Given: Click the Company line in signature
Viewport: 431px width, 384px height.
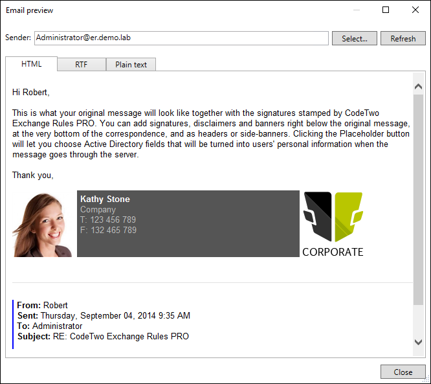Looking at the screenshot, I should 98,210.
